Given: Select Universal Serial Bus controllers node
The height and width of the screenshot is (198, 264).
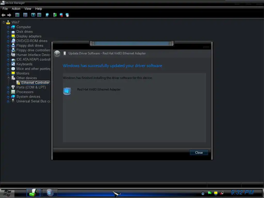Looking at the screenshot, I should coord(33,101).
